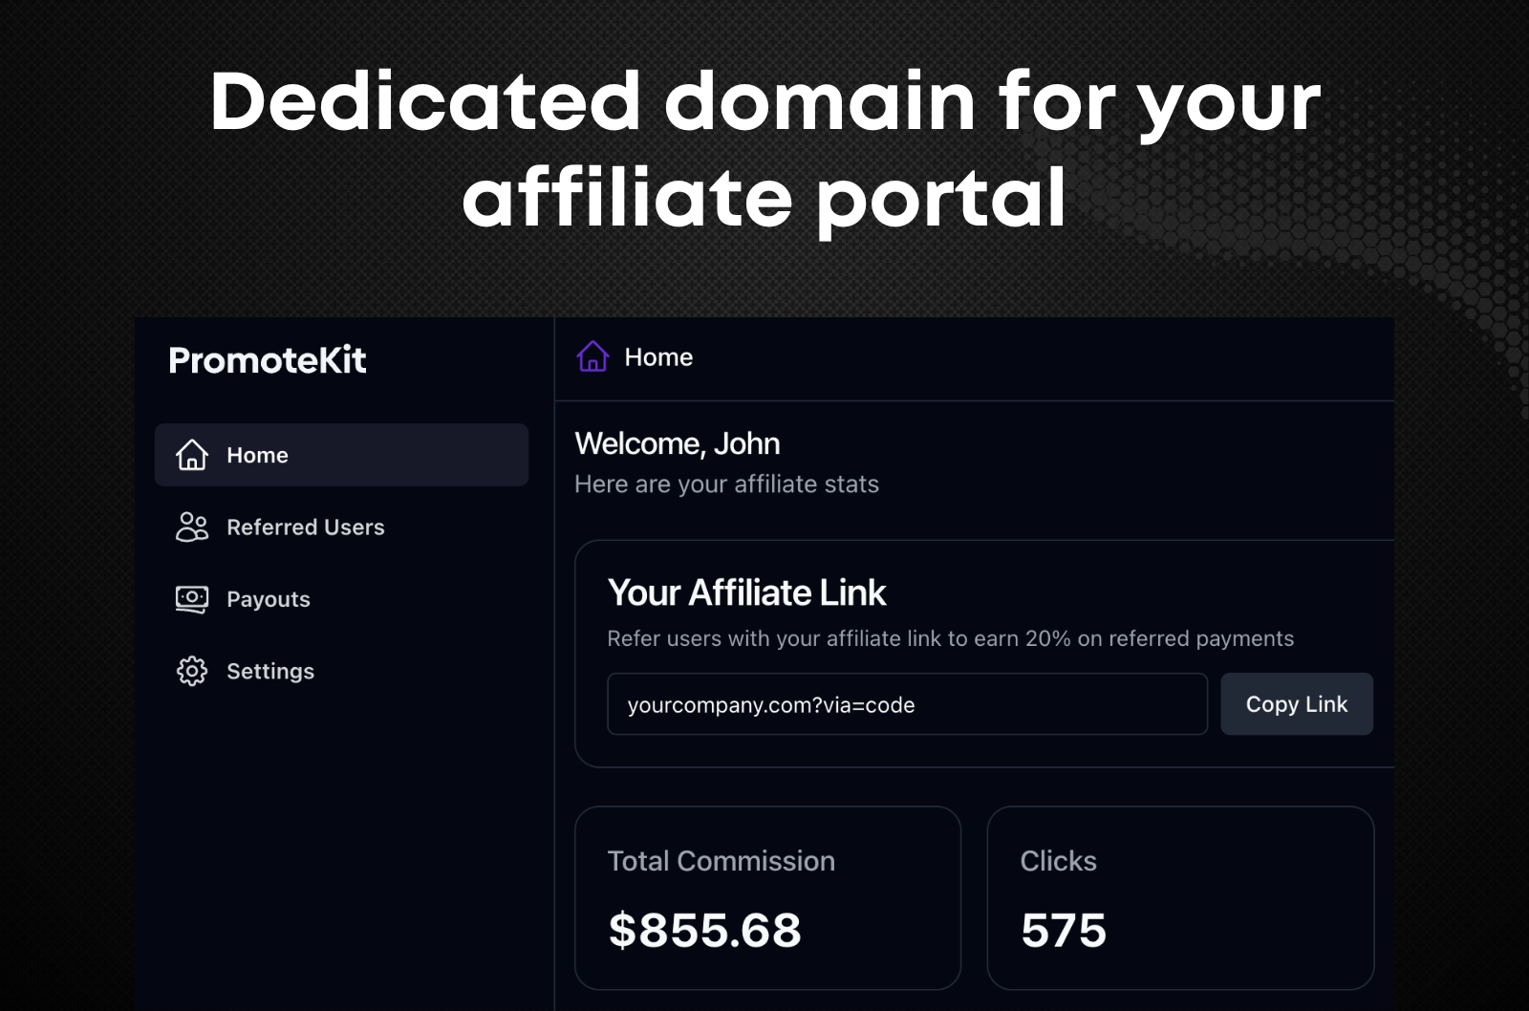Select the affiliate link yourcompany.com?via=code
Image resolution: width=1529 pixels, height=1011 pixels.
coord(770,704)
